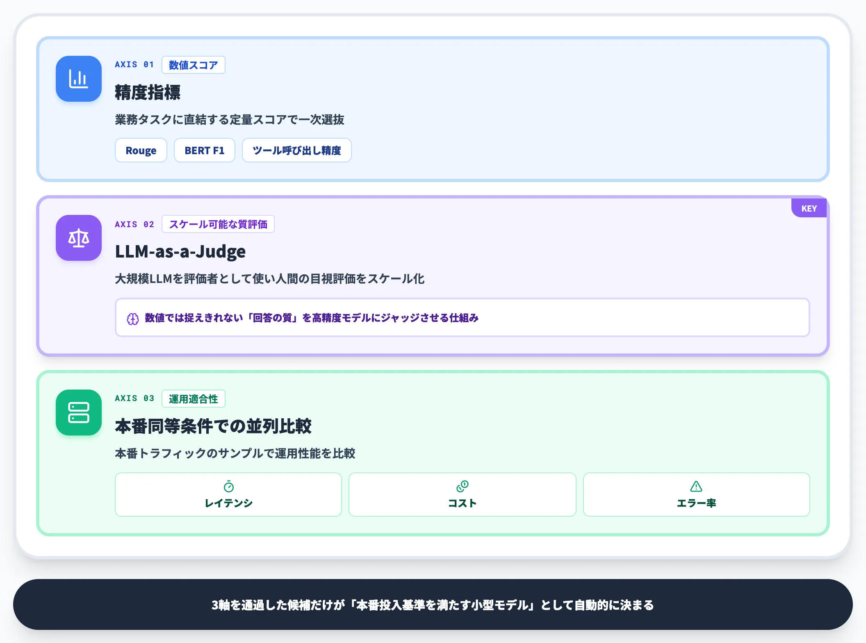Screen dimensions: 866x643
Task: Click the 大規模LLMを評価者として description text
Action: (x=270, y=279)
